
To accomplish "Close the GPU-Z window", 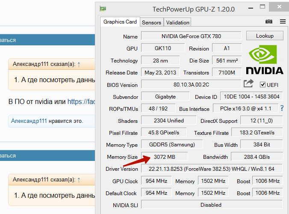I will 279,7.
